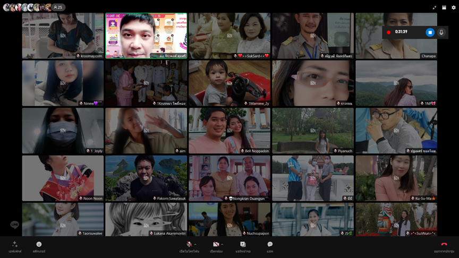Leave the meeting with red hang-up button
This screenshot has height=258, width=459.
[x=444, y=247]
